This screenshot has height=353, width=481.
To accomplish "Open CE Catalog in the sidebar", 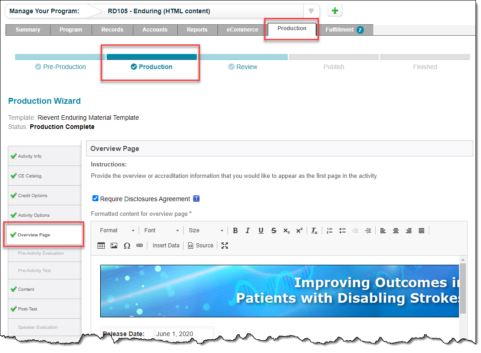I will [x=44, y=176].
